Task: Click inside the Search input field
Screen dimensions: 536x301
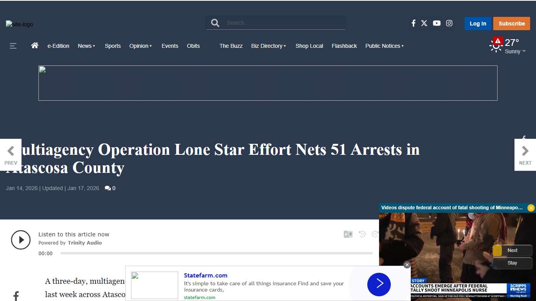Action: click(283, 23)
